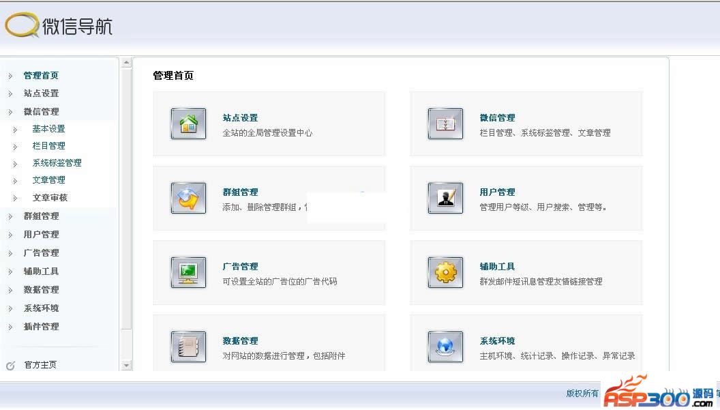Open the 栏目管理 submenu item

pyautogui.click(x=48, y=146)
